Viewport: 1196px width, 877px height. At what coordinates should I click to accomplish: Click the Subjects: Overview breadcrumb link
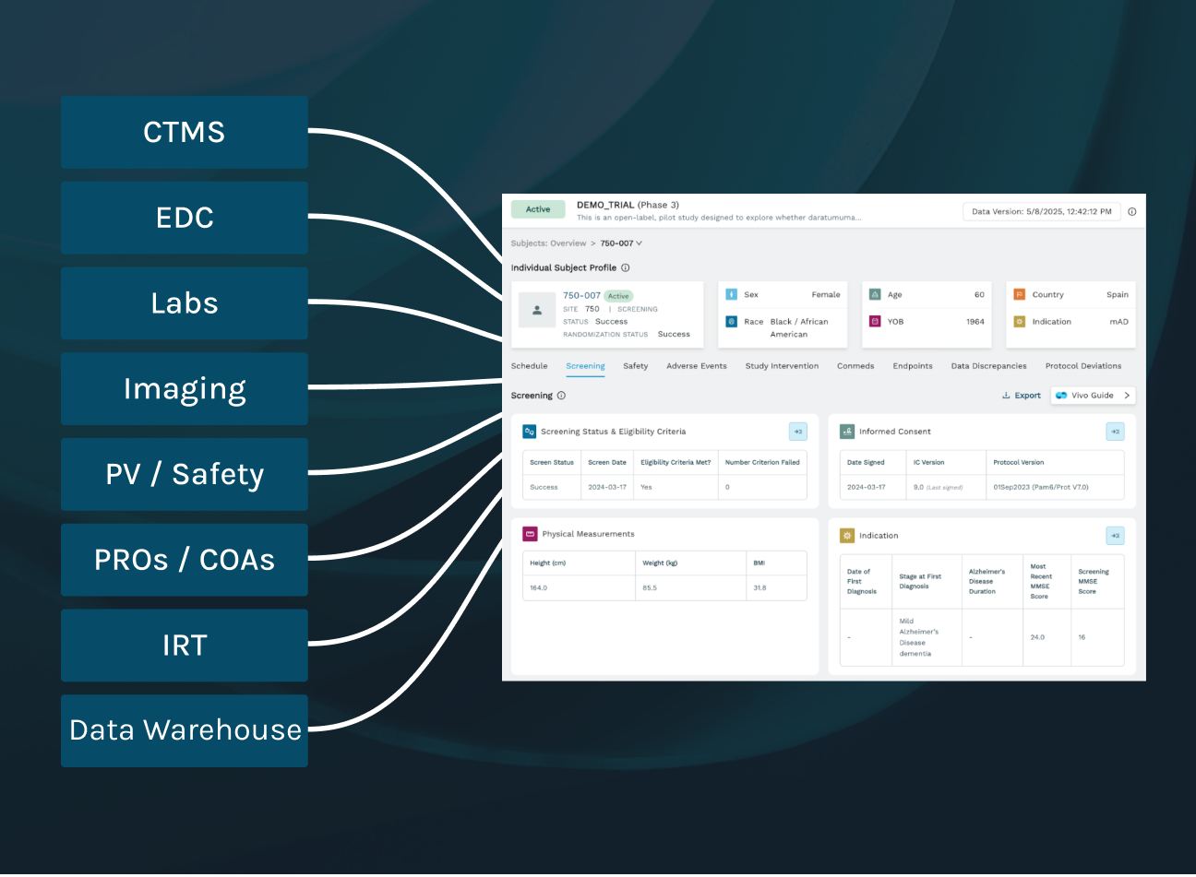(x=548, y=243)
